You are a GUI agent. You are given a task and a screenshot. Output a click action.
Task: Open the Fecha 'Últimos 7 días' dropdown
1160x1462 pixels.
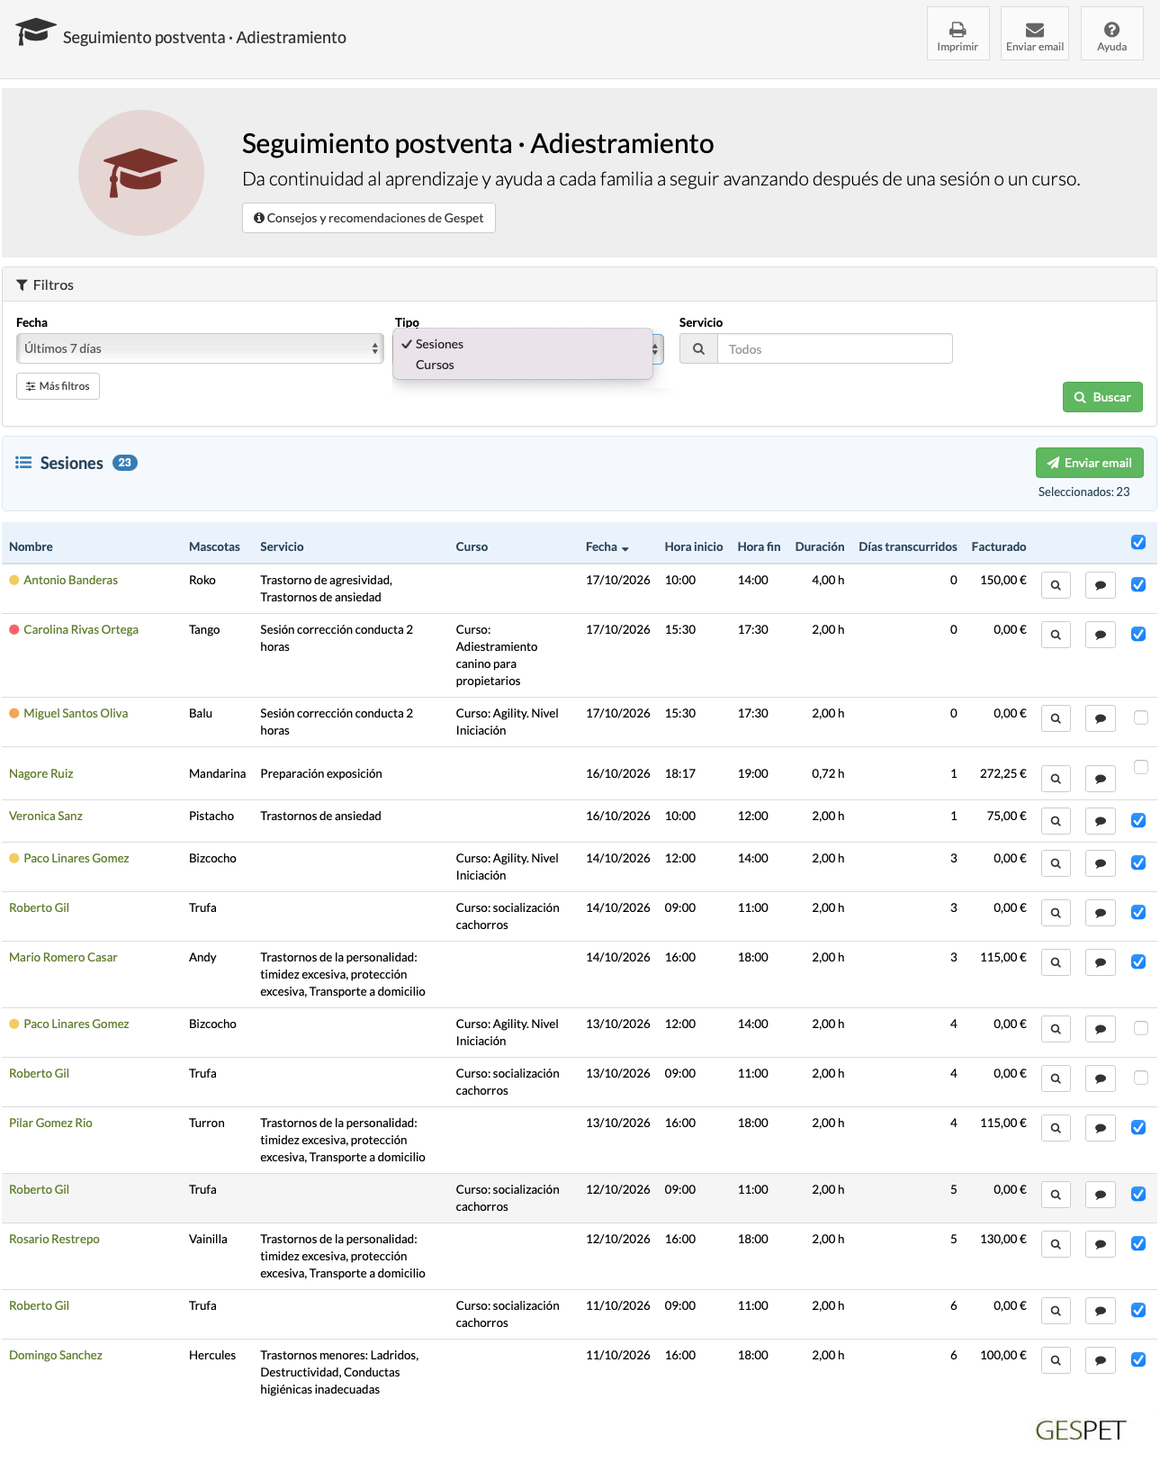(200, 348)
